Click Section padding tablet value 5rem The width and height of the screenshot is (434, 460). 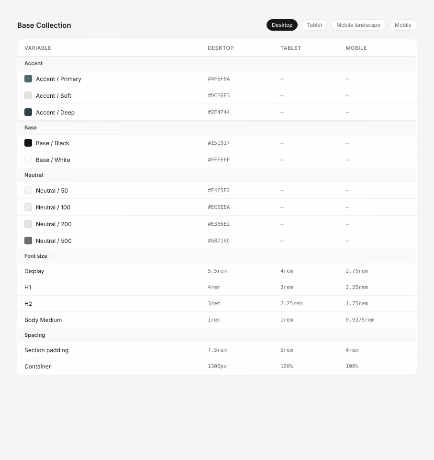coord(287,350)
